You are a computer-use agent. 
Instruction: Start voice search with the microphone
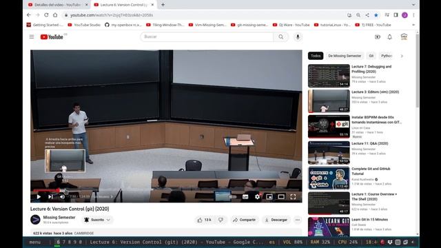[298, 37]
